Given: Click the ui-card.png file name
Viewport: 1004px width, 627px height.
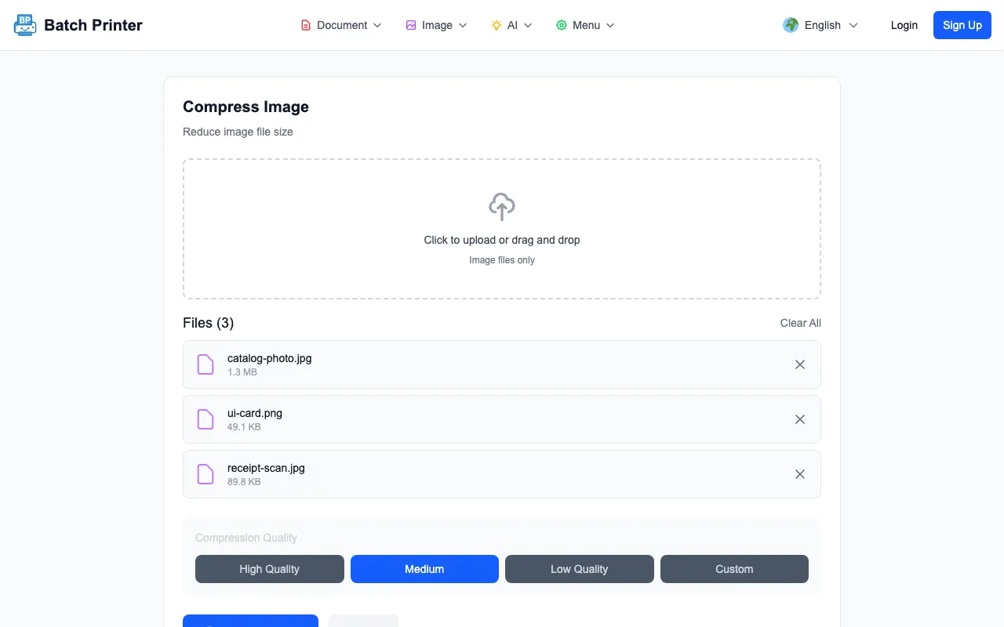Looking at the screenshot, I should point(255,413).
